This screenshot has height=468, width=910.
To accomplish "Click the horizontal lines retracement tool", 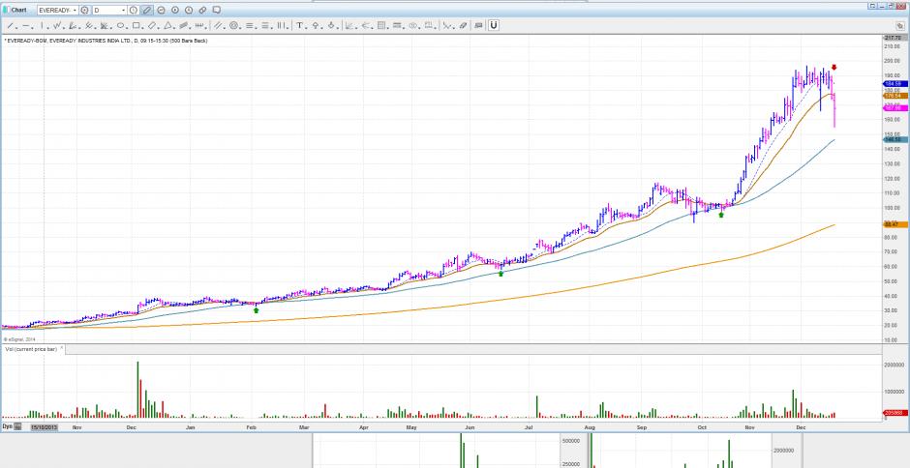I will click(249, 25).
